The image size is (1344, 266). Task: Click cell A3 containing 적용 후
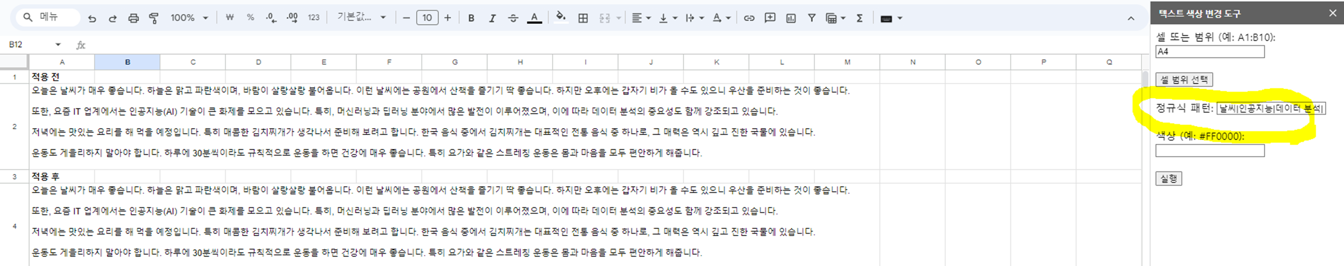tap(62, 176)
